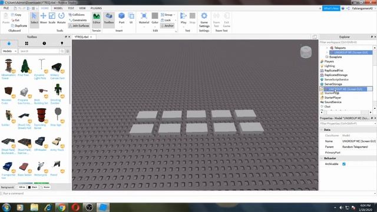The image size is (377, 212).
Task: Cut the selection with the Cut button
Action: (x=15, y=20)
